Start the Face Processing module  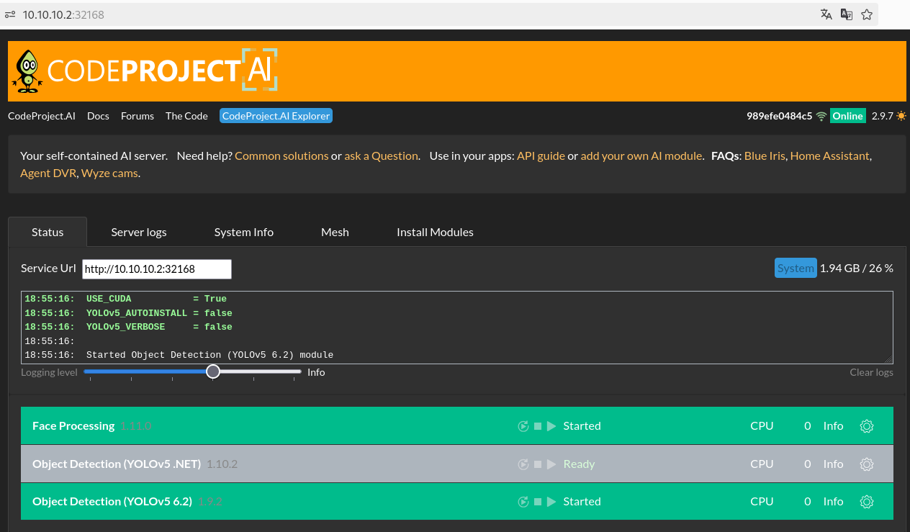(x=551, y=426)
